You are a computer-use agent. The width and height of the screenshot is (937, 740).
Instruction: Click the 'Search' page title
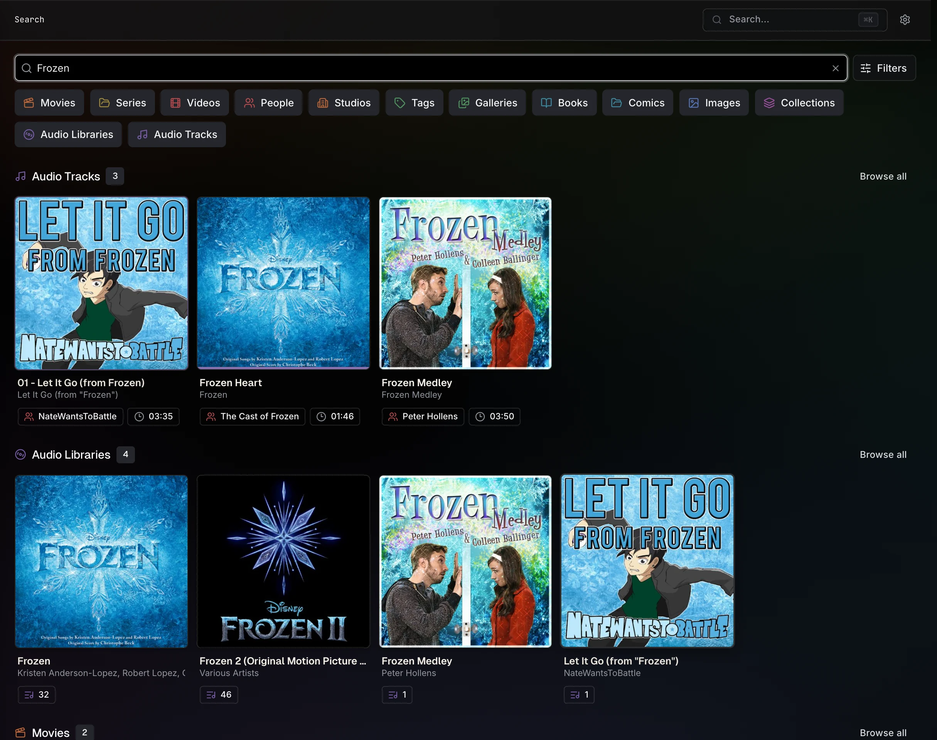[x=29, y=20]
